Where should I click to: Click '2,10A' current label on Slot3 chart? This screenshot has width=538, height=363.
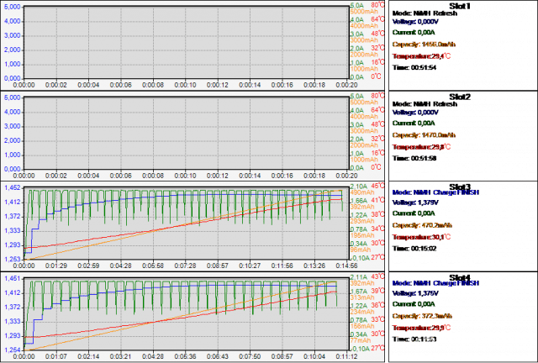[x=359, y=187]
